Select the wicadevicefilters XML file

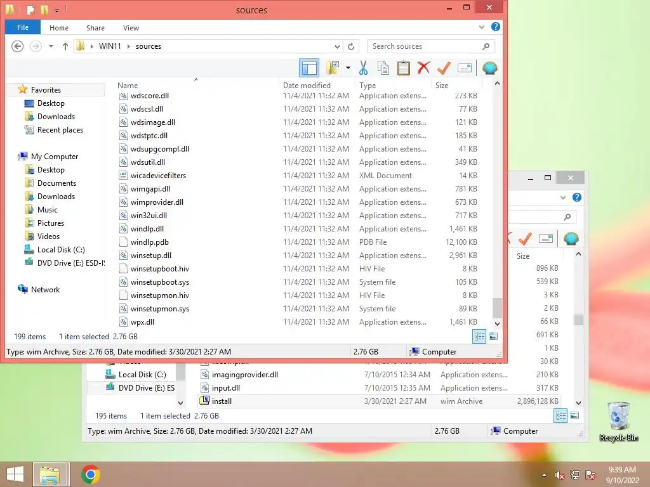tap(158, 176)
